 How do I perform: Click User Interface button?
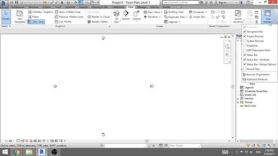click(x=268, y=17)
